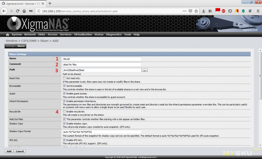Click the Cancel button

point(20,151)
